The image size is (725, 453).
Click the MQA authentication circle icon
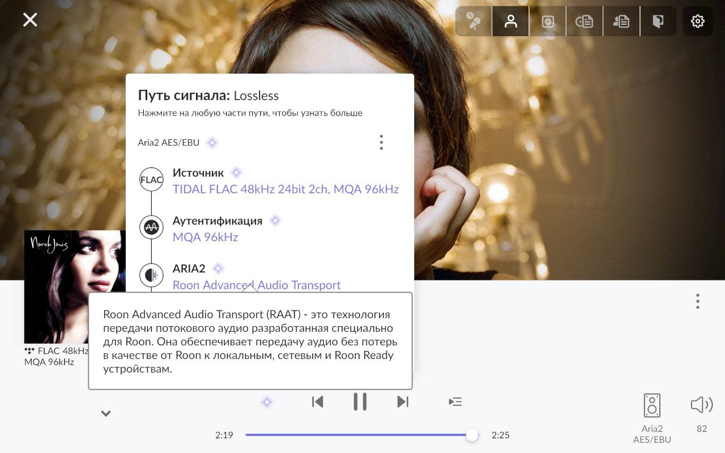coord(151,227)
